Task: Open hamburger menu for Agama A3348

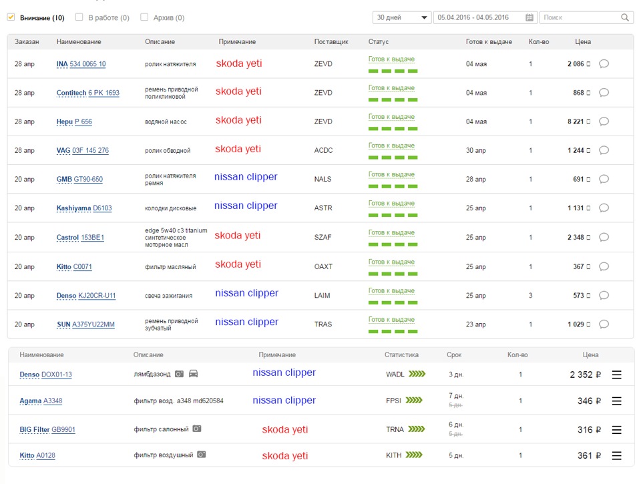Action: pos(616,401)
